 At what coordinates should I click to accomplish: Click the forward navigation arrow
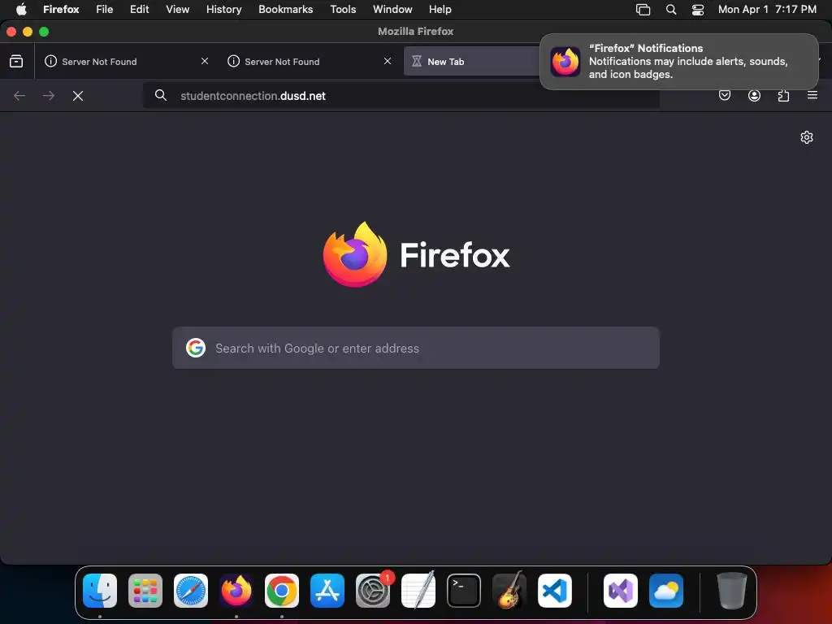pos(49,96)
